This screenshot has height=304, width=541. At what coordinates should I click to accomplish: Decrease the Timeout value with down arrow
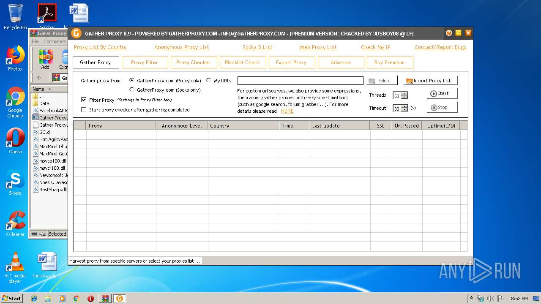pos(404,110)
